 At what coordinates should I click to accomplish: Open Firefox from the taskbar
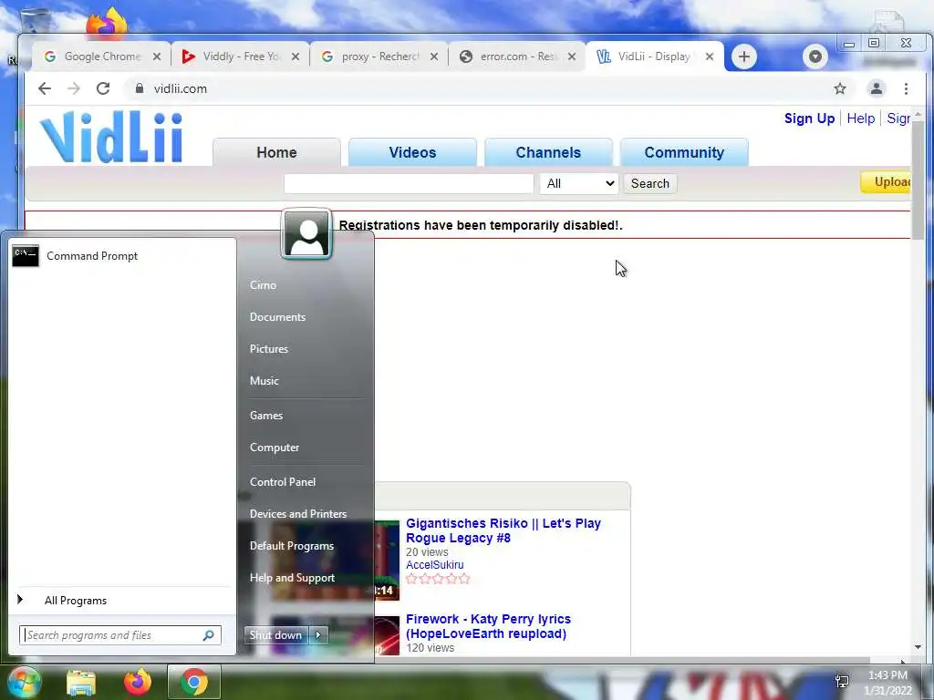[138, 682]
